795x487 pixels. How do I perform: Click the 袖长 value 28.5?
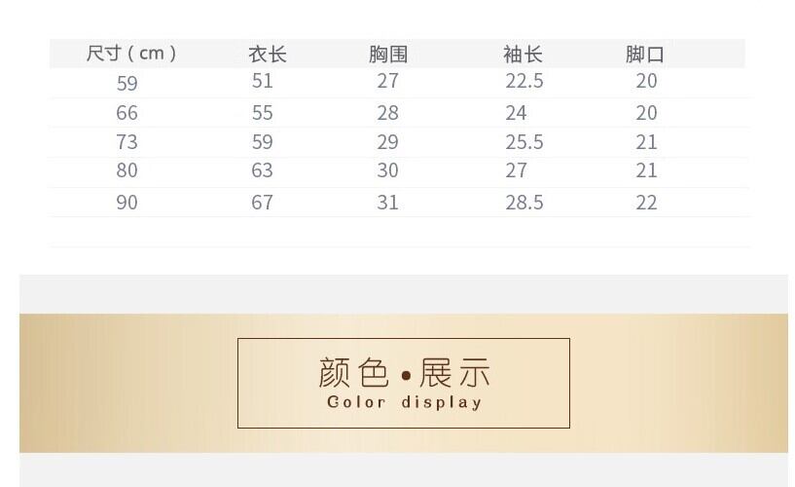click(524, 203)
